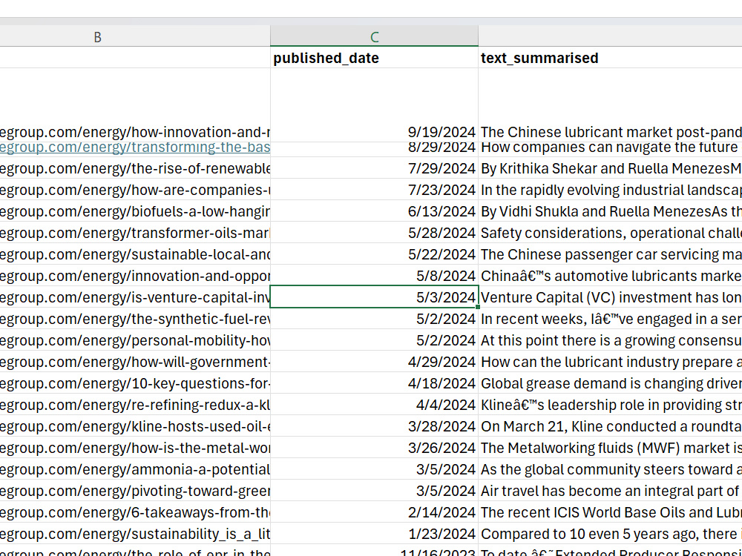Select the date cell 7/29/2024

(x=374, y=168)
